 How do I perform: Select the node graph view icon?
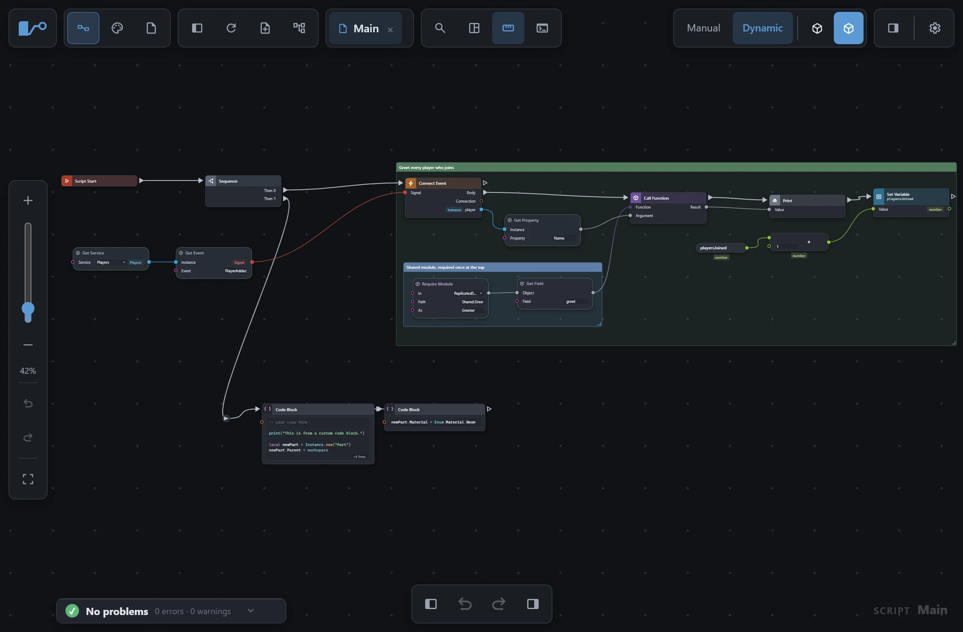pyautogui.click(x=83, y=28)
